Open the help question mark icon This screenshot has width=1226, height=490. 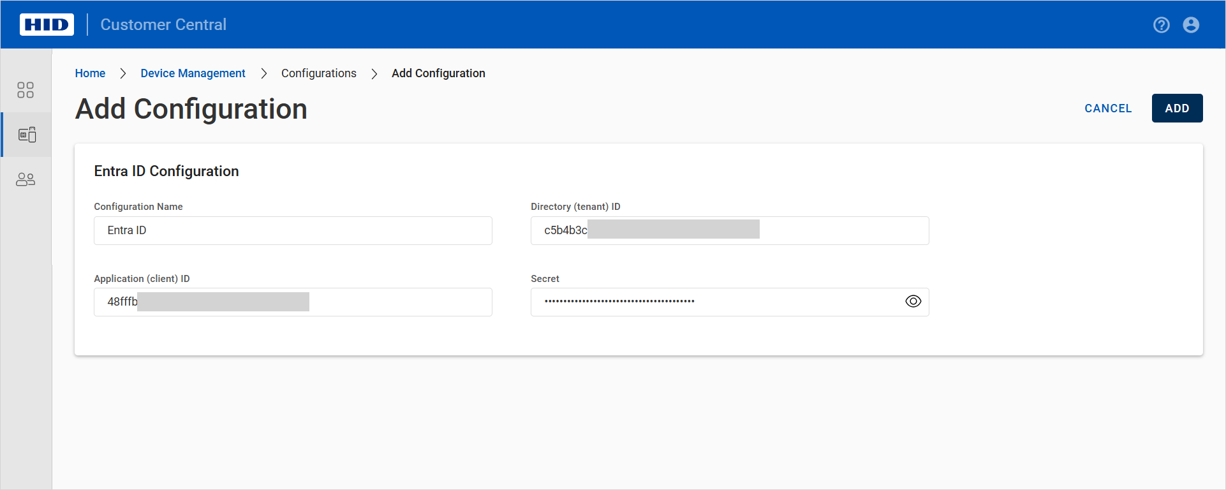point(1161,25)
